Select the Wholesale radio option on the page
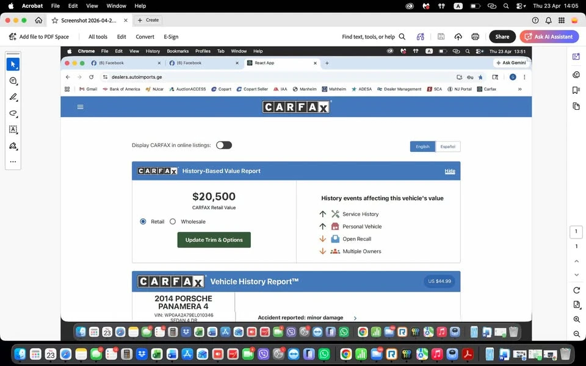Screen dimensions: 586x366 coord(173,221)
